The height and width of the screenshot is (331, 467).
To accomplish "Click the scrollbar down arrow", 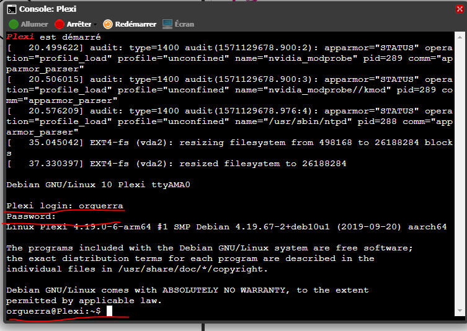I will click(x=460, y=310).
